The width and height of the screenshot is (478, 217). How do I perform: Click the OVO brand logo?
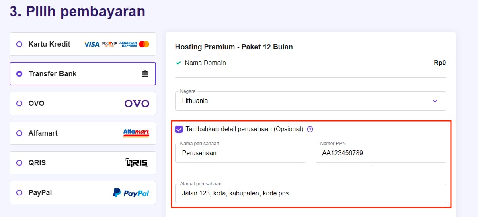[137, 103]
